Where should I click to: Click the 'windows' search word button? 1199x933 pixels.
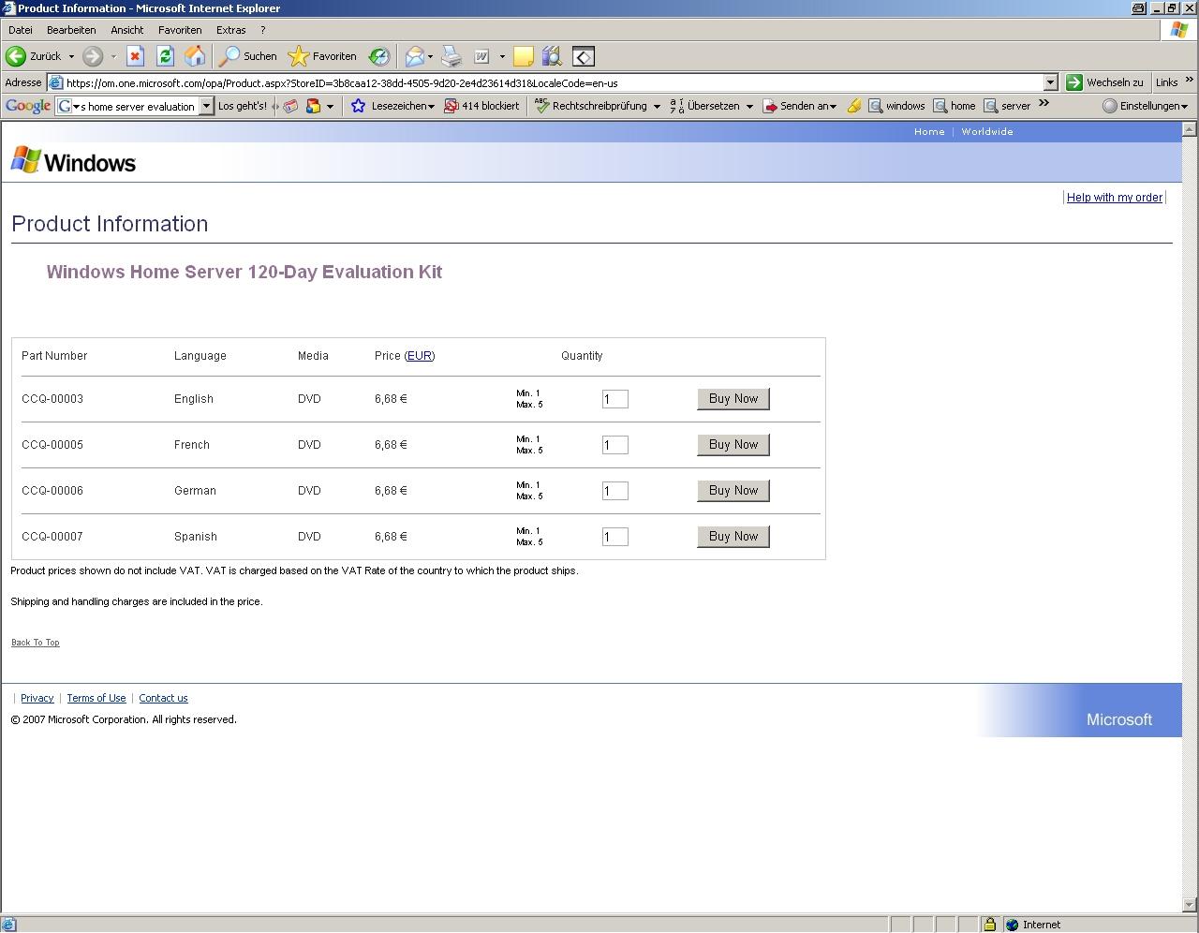pyautogui.click(x=896, y=106)
